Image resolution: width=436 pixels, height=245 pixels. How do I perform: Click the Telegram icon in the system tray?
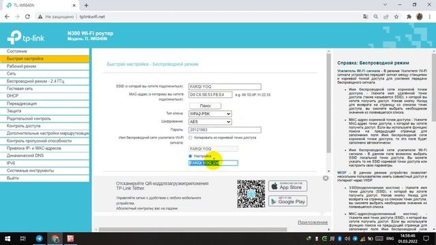355,239
